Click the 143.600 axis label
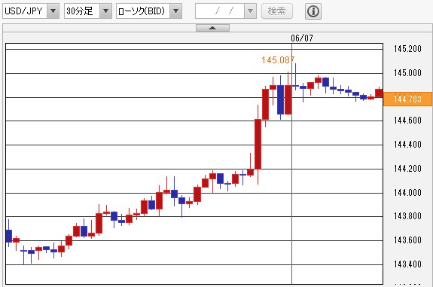Viewport: 433px width, 287px height. [407, 240]
